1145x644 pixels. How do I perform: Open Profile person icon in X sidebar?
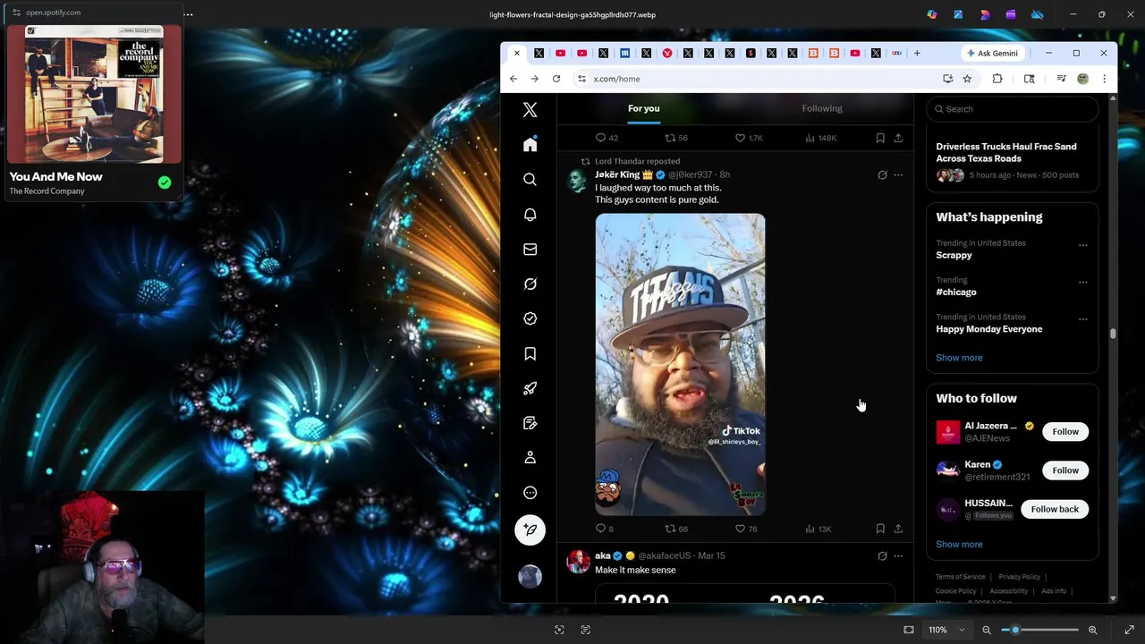tap(530, 458)
